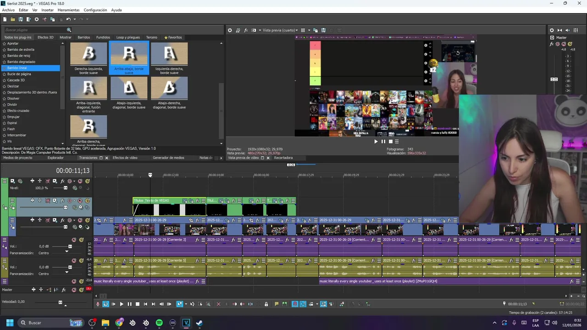The image size is (587, 330).
Task: Switch to Efectos de vídeo tab
Action: pyautogui.click(x=125, y=158)
